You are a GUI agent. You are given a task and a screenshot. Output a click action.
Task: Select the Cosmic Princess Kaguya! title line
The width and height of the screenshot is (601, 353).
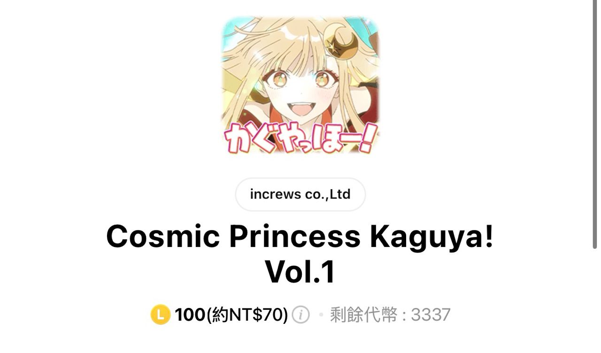click(x=300, y=236)
